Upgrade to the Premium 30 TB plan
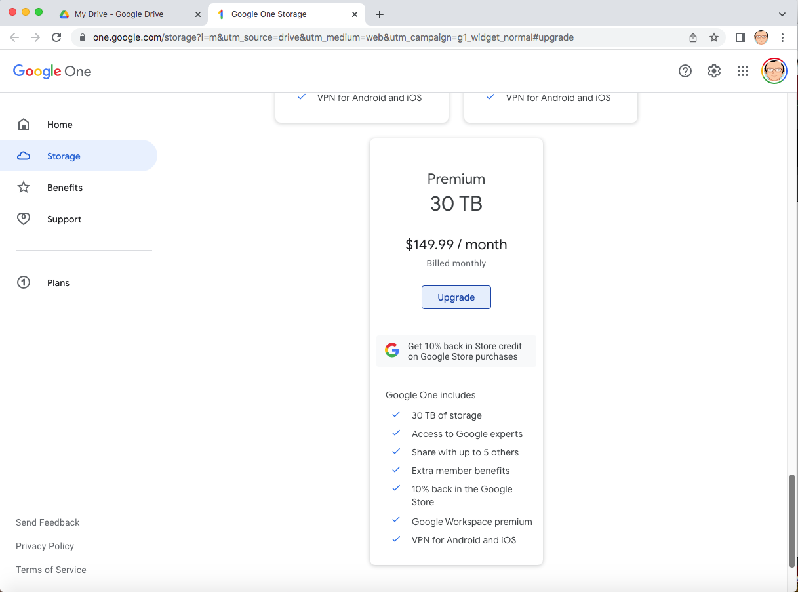Image resolution: width=798 pixels, height=592 pixels. (x=456, y=297)
